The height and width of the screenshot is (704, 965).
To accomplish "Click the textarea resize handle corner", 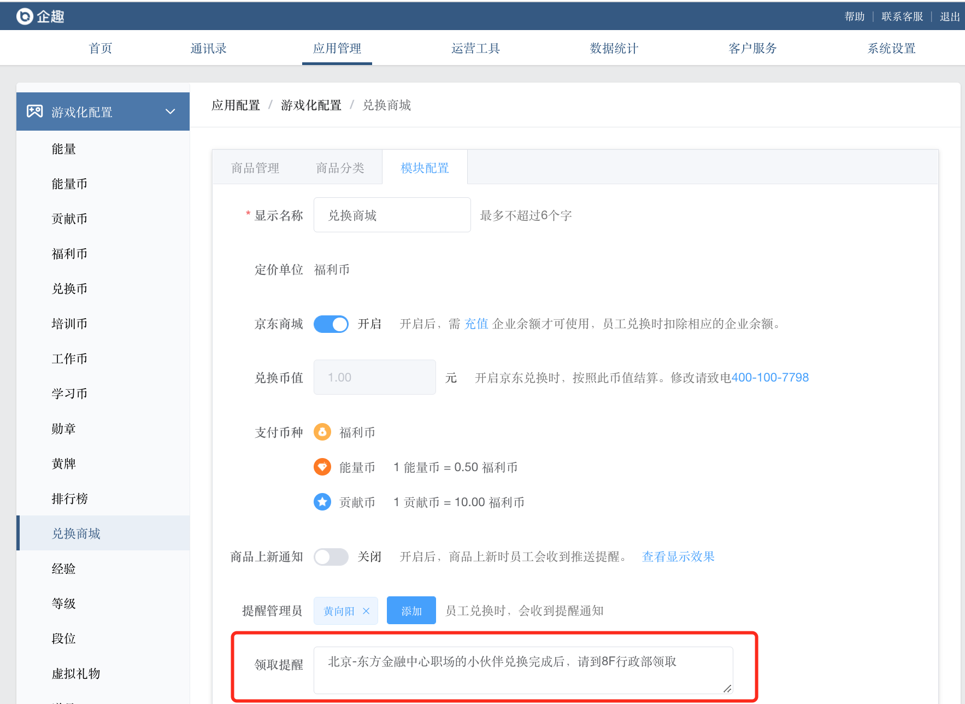I will tap(727, 689).
